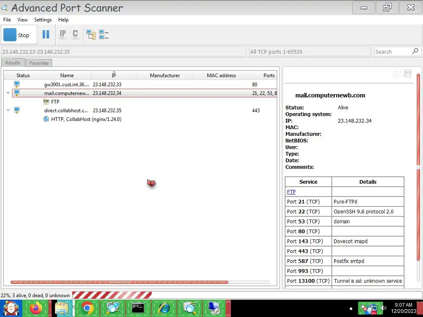The height and width of the screenshot is (317, 423).
Task: Click the Postfix smtpd details cell
Action: click(x=368, y=261)
